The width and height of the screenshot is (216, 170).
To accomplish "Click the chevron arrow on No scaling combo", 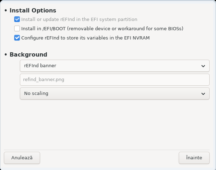I will click(x=203, y=94).
